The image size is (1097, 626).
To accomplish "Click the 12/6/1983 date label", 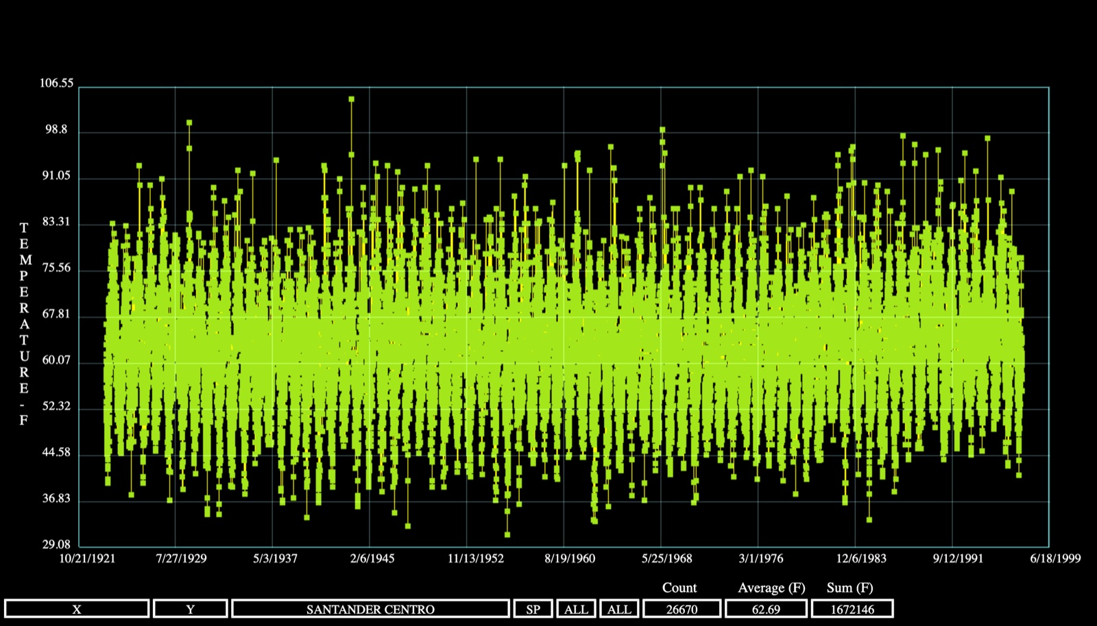I will (x=861, y=558).
